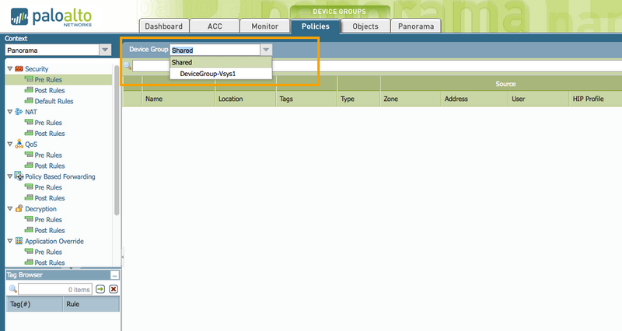Open the Dashboard tab
Image resolution: width=622 pixels, height=331 pixels.
pos(164,26)
